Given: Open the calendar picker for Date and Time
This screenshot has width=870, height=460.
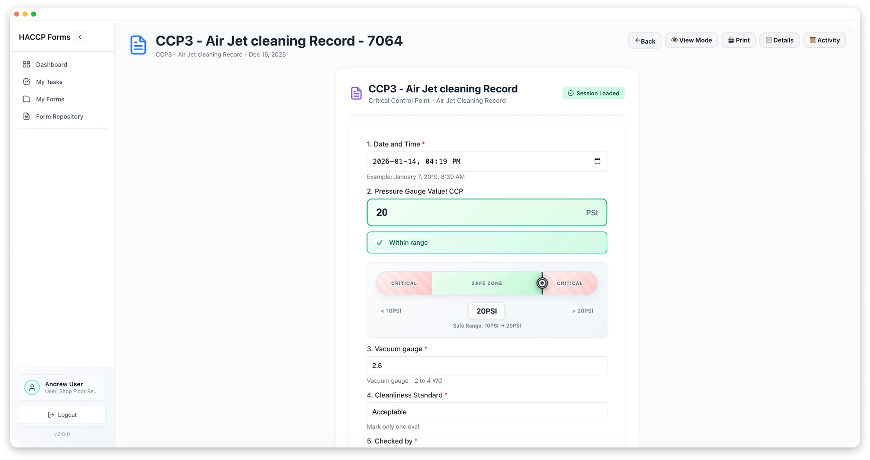Looking at the screenshot, I should tap(598, 161).
